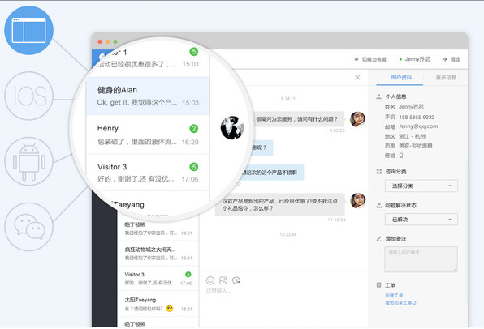The height and width of the screenshot is (329, 484).
Task: Close the conversation with X icon
Action: point(357,77)
